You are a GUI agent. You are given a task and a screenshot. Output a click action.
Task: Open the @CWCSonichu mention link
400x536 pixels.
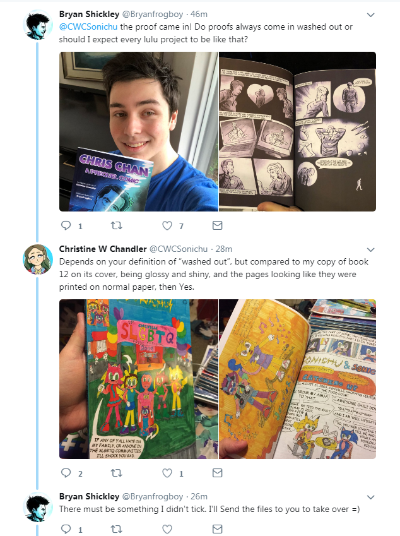pyautogui.click(x=88, y=27)
